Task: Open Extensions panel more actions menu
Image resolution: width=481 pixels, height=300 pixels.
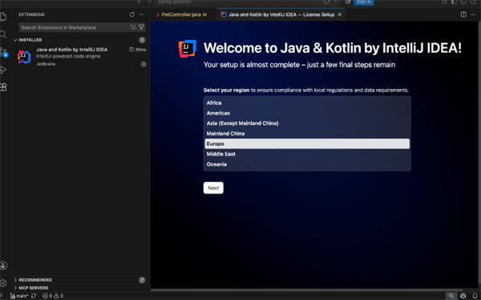Action: tap(141, 14)
